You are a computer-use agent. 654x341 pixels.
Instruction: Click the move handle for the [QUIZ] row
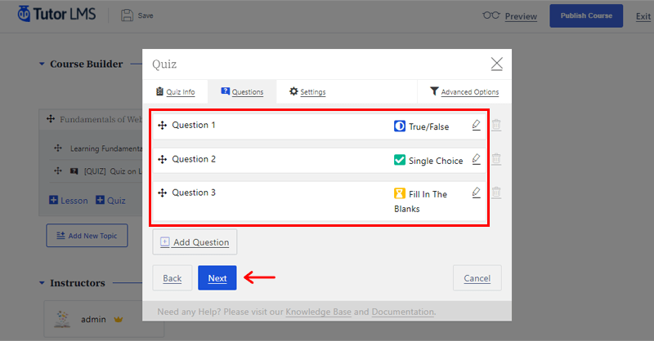tap(58, 170)
